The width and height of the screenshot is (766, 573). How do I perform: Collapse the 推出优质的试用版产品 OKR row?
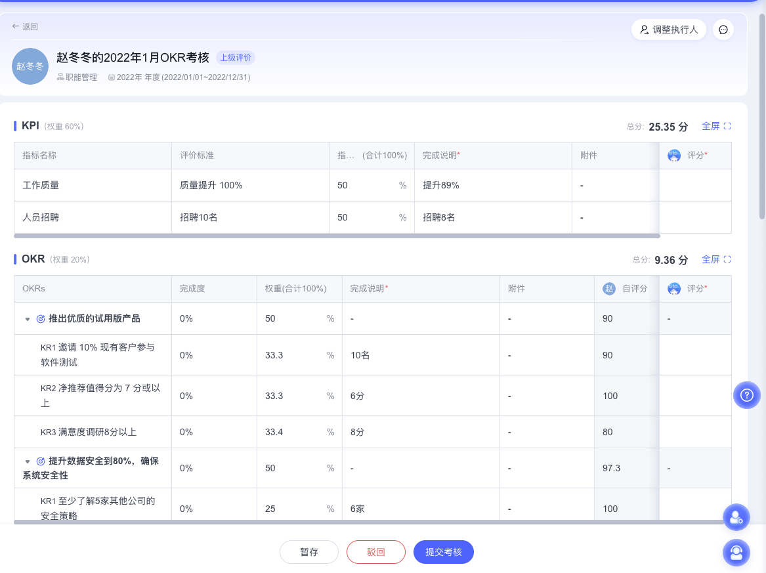click(x=27, y=318)
